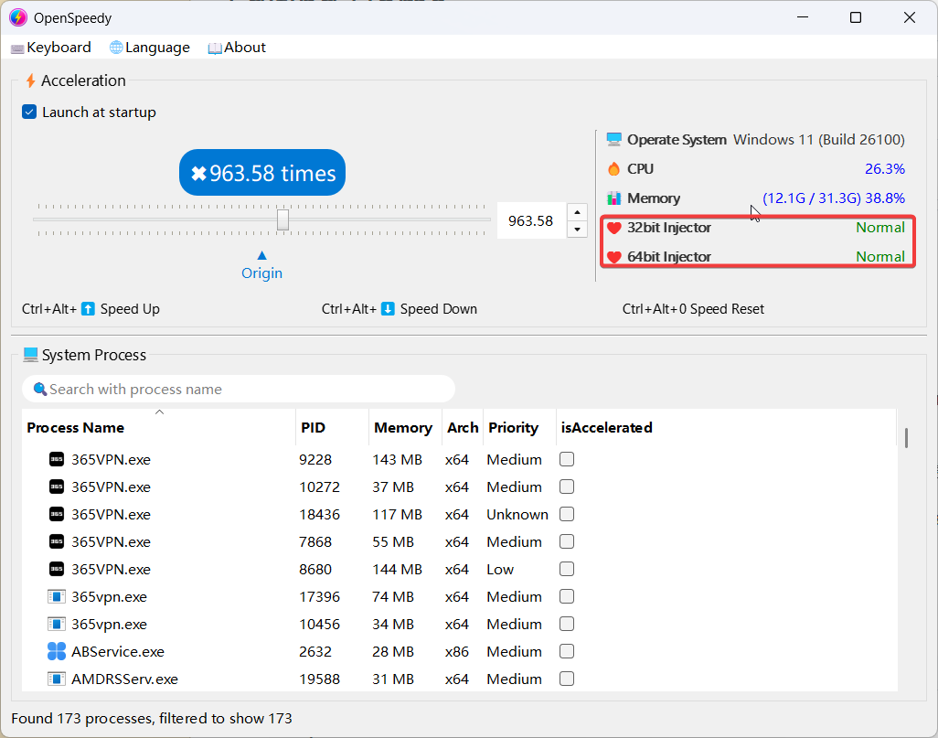Viewport: 938px width, 738px height.
Task: Sort by Arch column header
Action: pyautogui.click(x=463, y=427)
